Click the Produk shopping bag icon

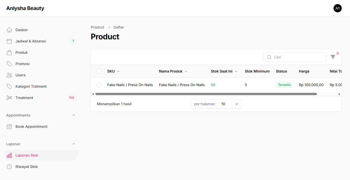coord(9,52)
